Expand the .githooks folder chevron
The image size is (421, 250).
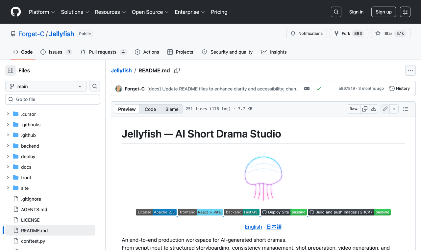pyautogui.click(x=8, y=125)
